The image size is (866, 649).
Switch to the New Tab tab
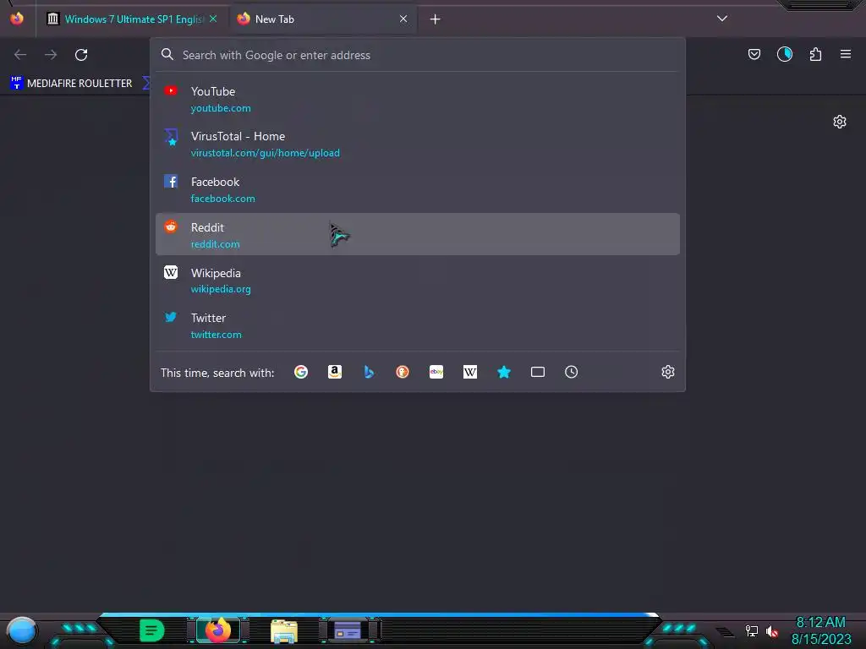pyautogui.click(x=323, y=19)
